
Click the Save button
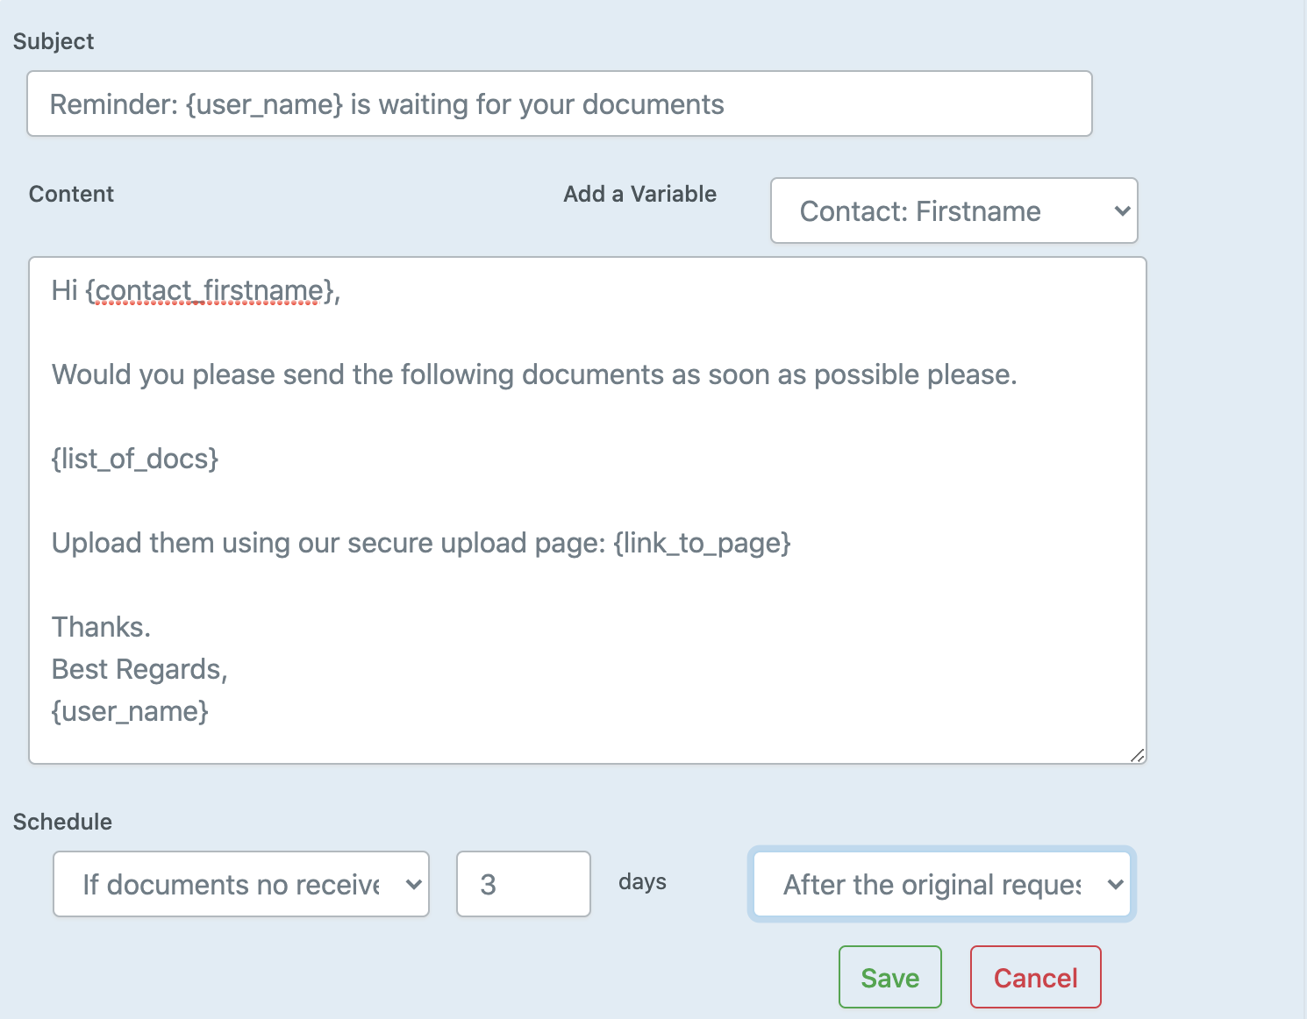tap(890, 977)
